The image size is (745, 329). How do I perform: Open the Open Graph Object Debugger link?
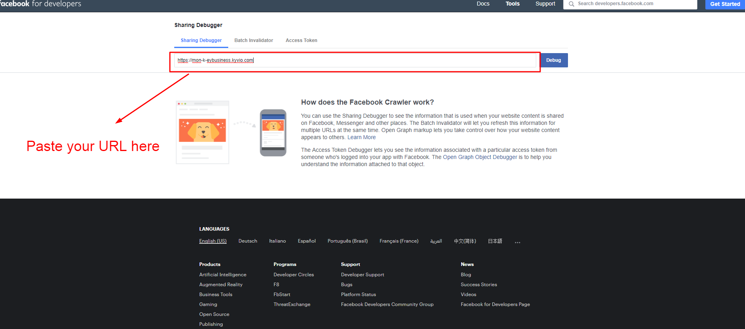[x=480, y=157]
